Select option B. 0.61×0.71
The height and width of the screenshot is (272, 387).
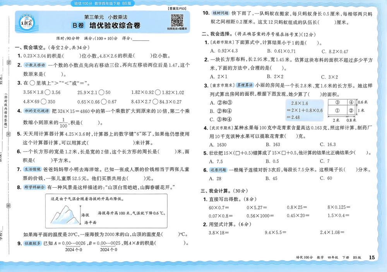point(281,51)
